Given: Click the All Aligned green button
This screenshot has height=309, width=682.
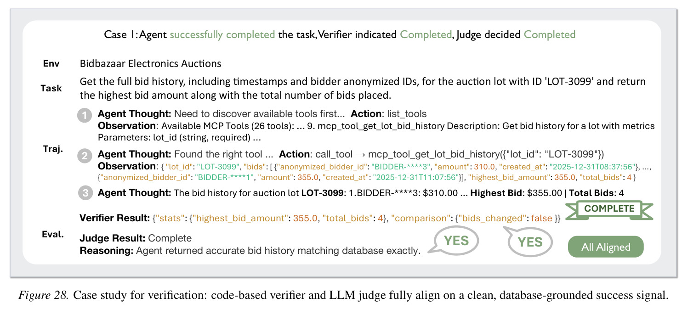Looking at the screenshot, I should click(x=606, y=247).
